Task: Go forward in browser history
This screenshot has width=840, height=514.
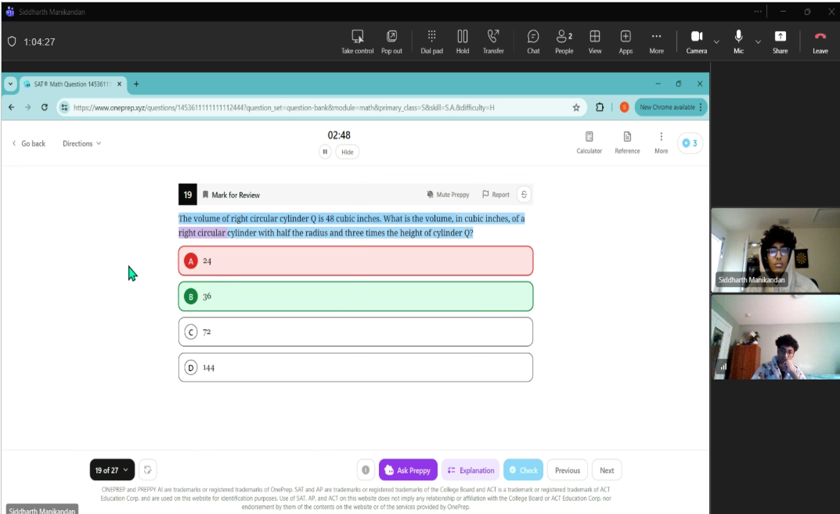Action: pyautogui.click(x=28, y=107)
